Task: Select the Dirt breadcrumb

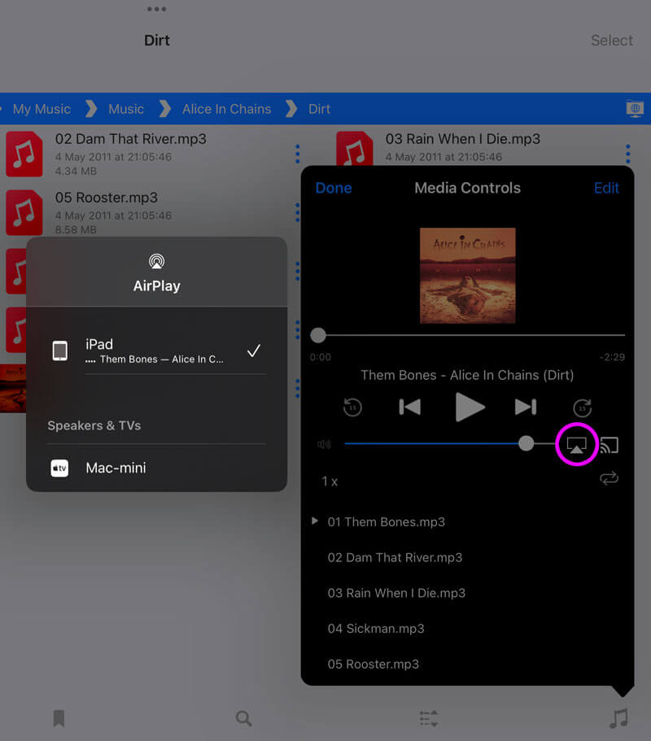Action: click(x=320, y=109)
